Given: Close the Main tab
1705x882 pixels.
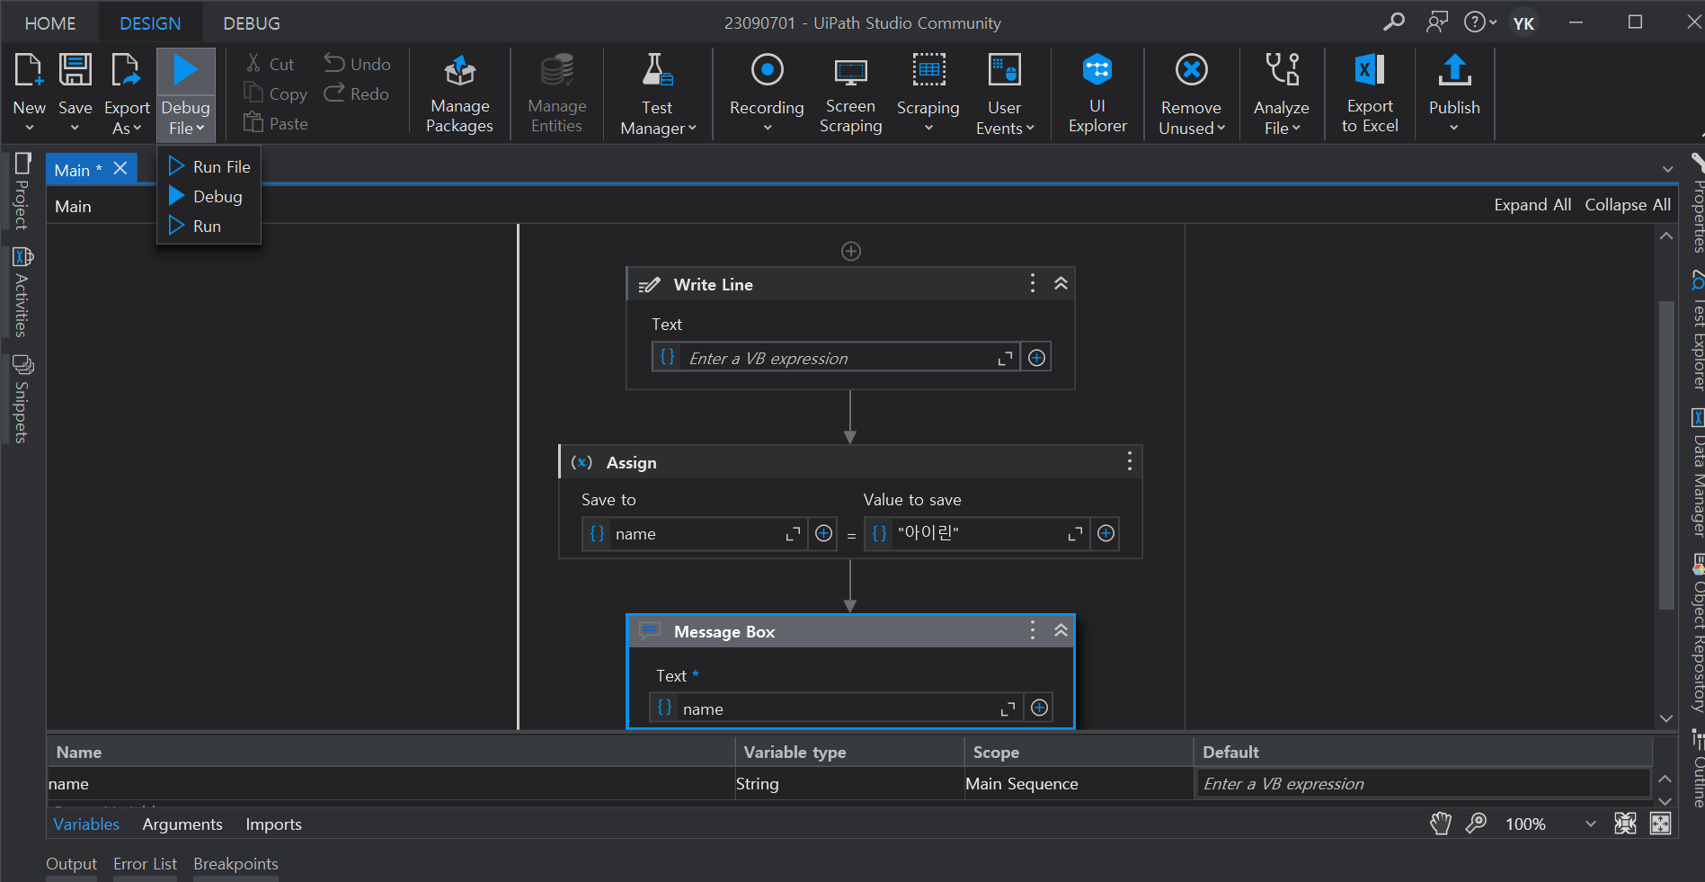Looking at the screenshot, I should [120, 168].
